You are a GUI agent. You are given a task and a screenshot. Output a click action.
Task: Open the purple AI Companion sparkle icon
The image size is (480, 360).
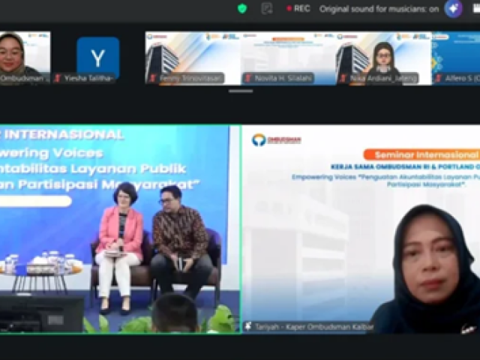tap(453, 8)
